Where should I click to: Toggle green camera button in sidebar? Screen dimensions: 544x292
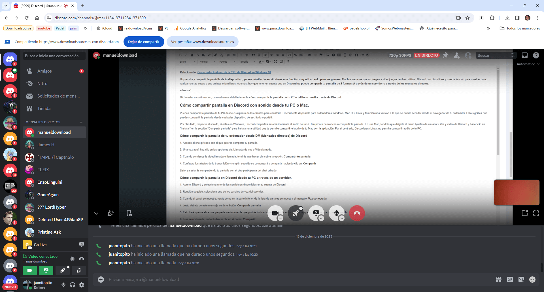30,270
